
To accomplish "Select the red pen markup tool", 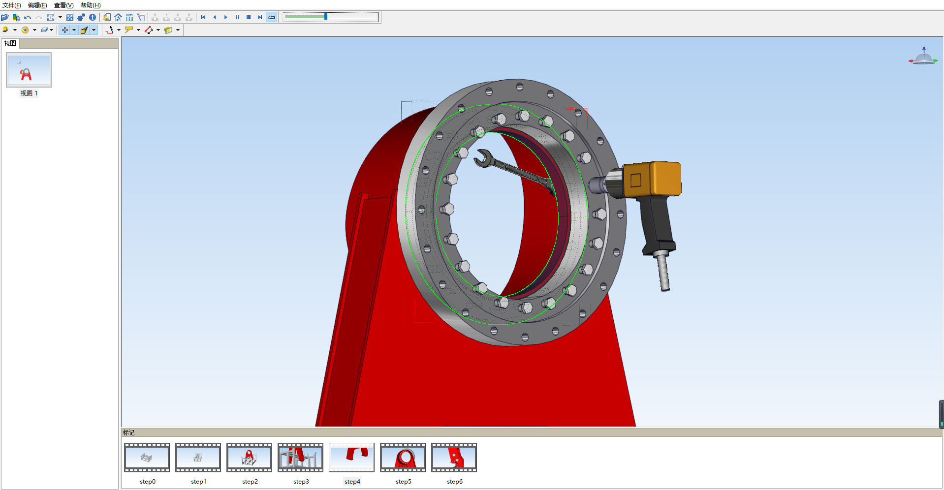I will point(109,30).
